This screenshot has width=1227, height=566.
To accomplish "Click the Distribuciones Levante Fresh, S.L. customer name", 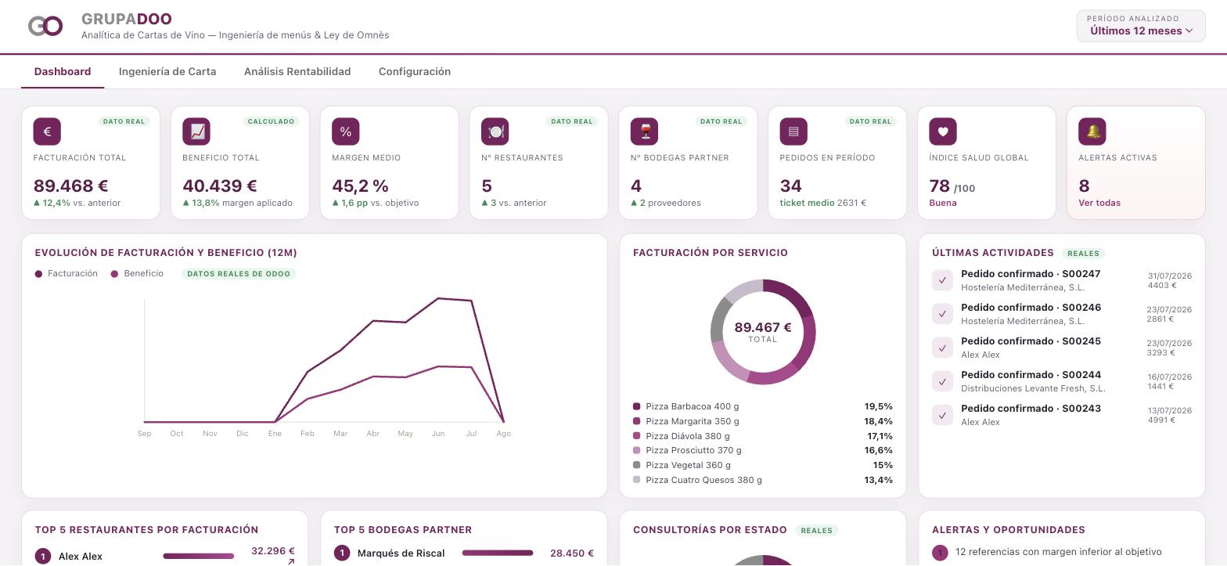I will click(x=1033, y=388).
